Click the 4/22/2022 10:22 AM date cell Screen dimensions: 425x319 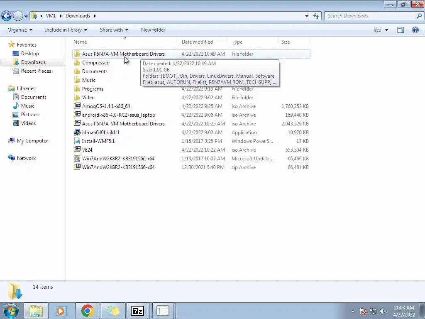click(203, 150)
